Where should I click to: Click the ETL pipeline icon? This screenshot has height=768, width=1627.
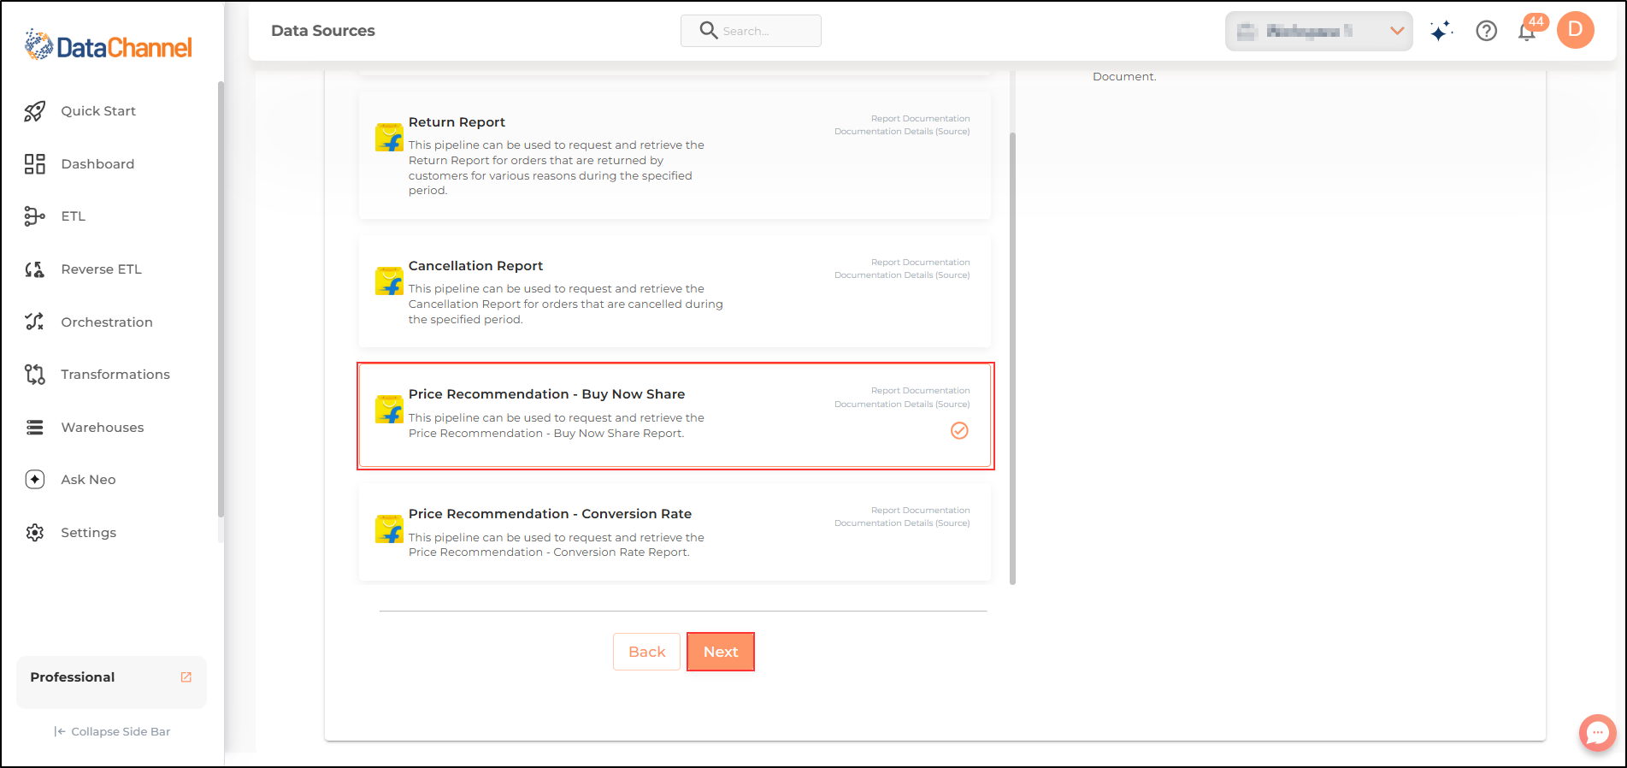(34, 216)
